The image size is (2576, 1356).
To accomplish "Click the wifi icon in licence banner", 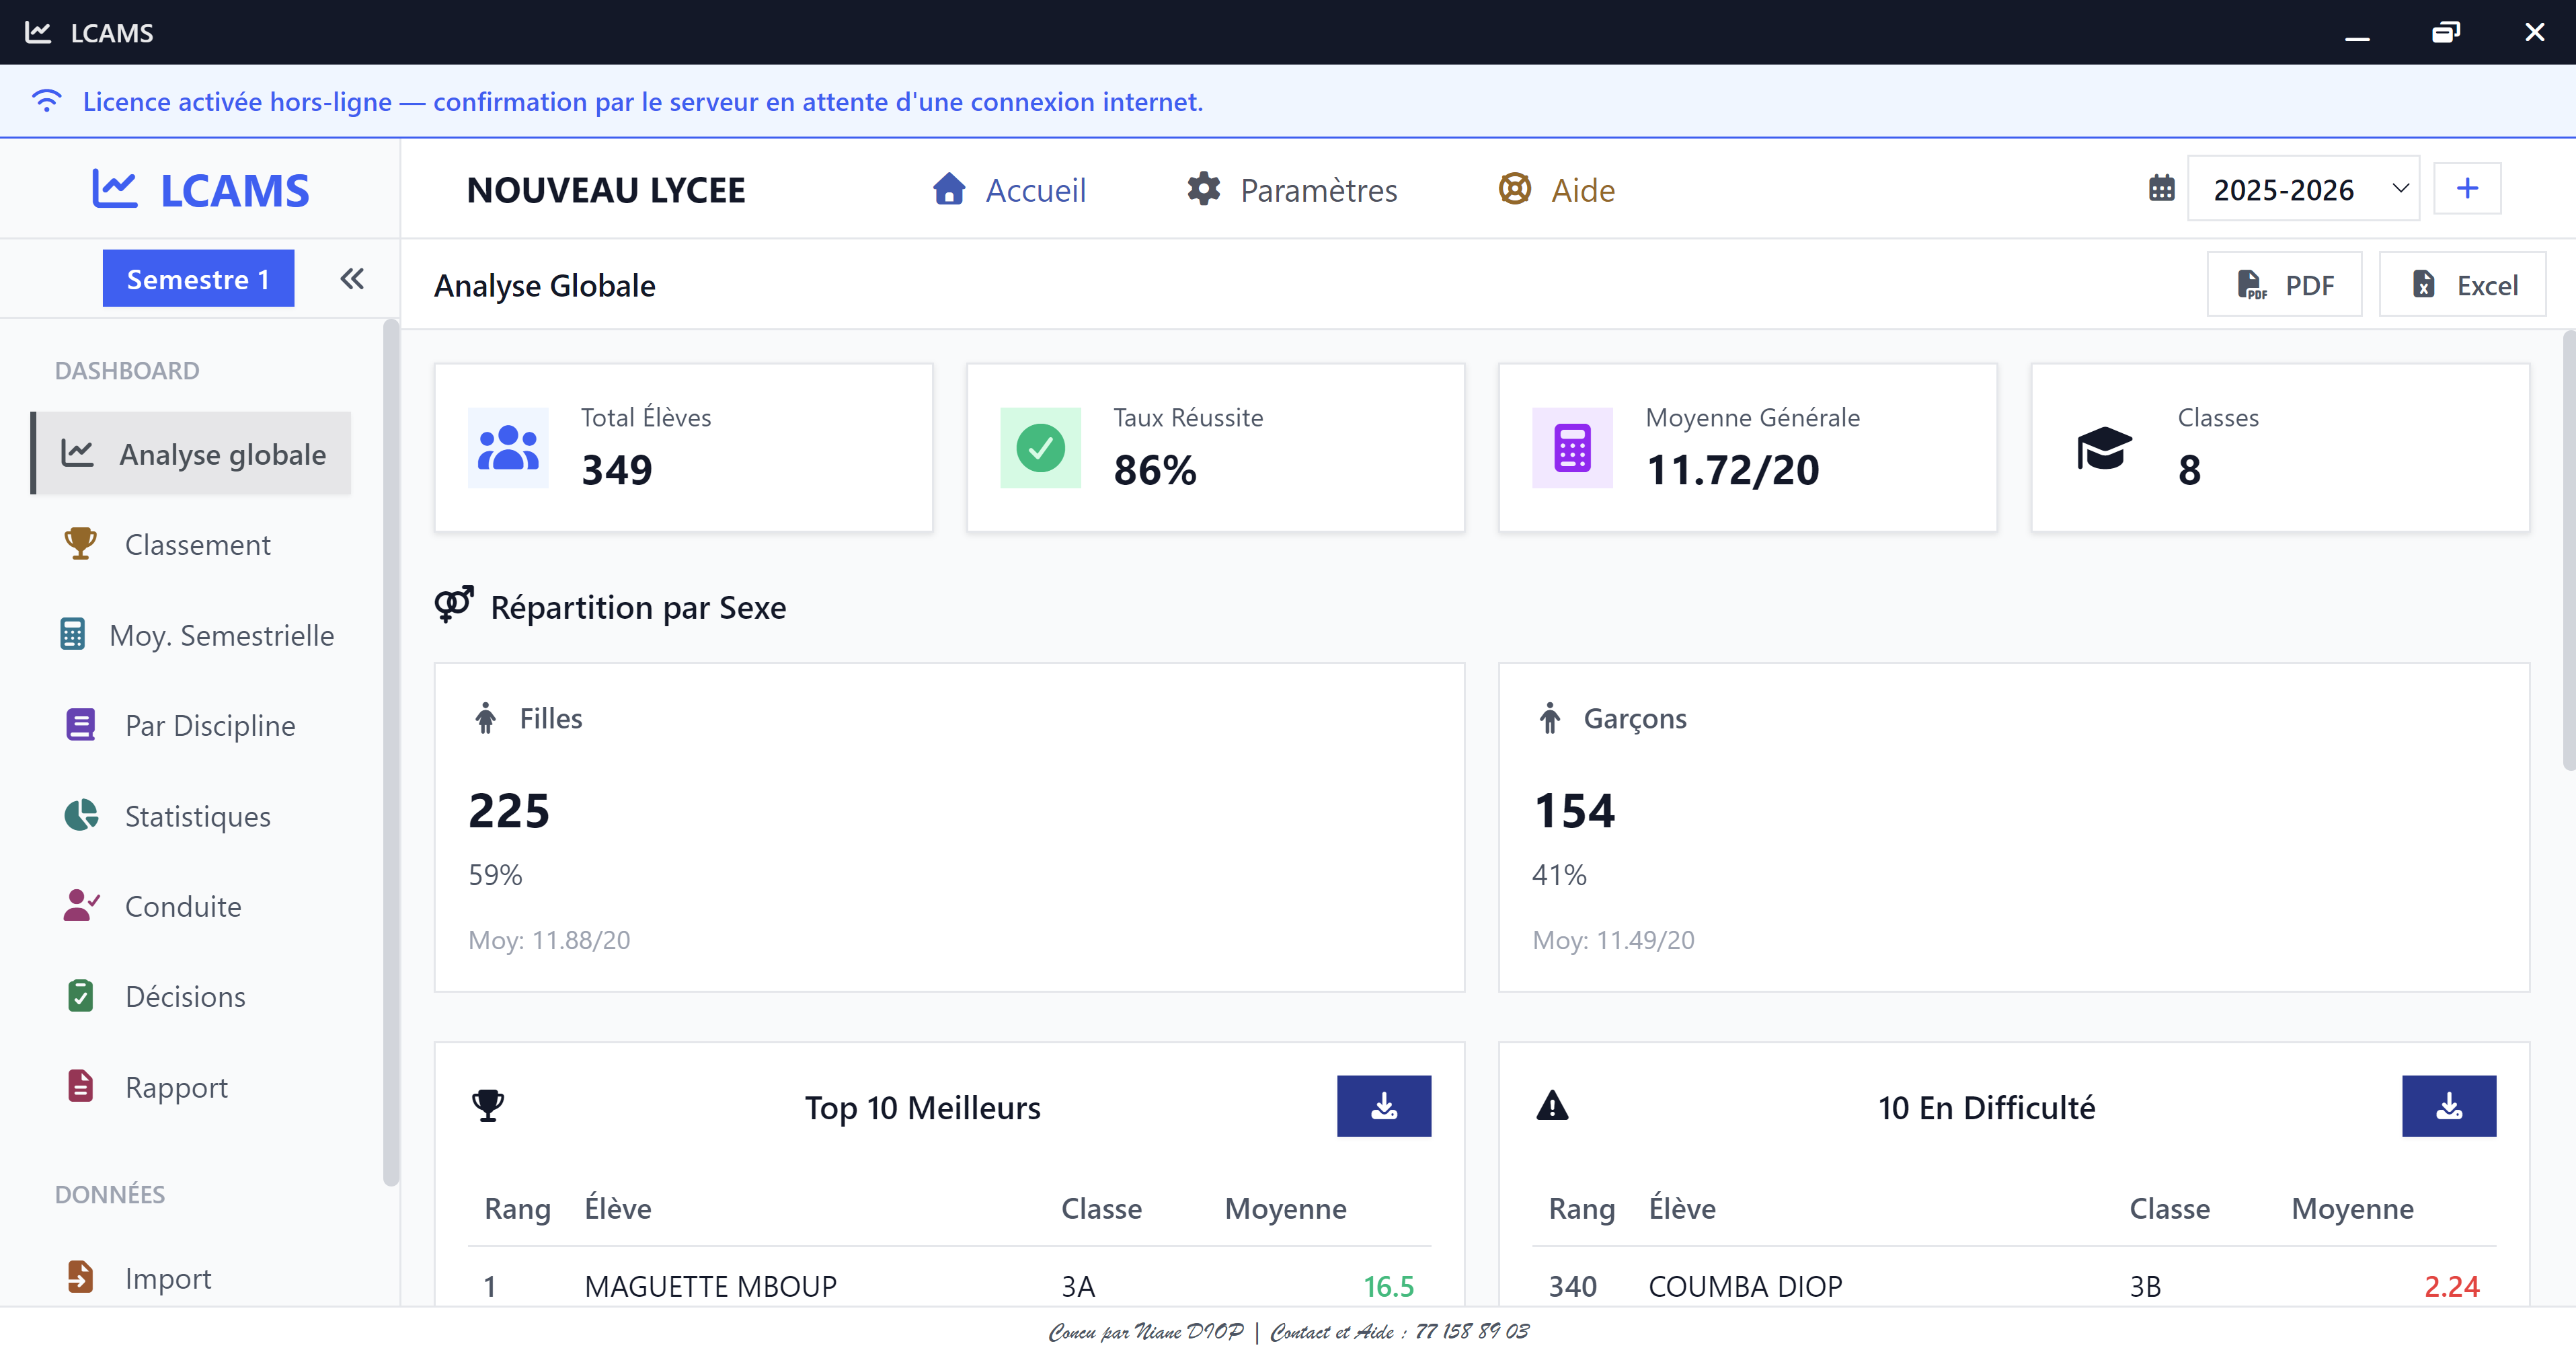I will pyautogui.click(x=46, y=101).
